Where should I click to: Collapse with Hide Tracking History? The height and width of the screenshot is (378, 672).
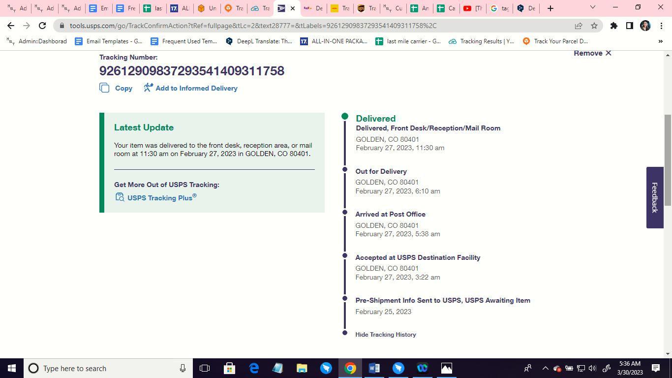pyautogui.click(x=386, y=335)
